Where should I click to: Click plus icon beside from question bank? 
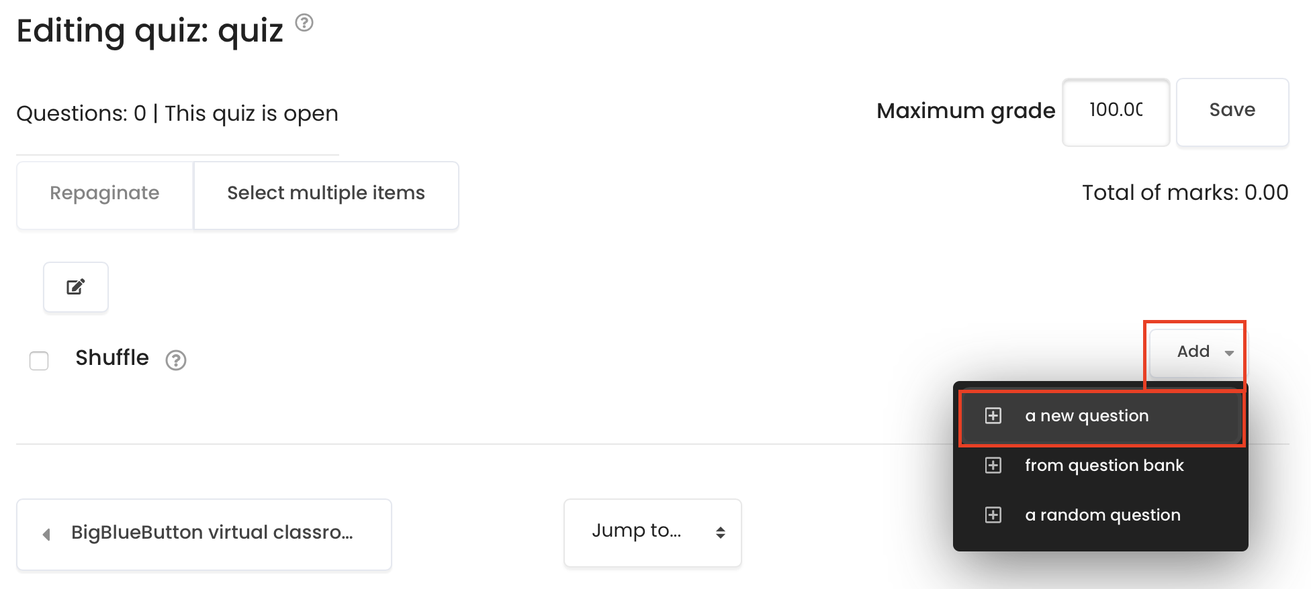point(993,466)
